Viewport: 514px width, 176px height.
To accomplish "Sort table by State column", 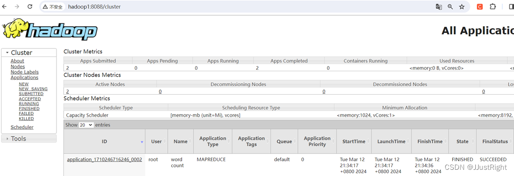I will 462,141.
